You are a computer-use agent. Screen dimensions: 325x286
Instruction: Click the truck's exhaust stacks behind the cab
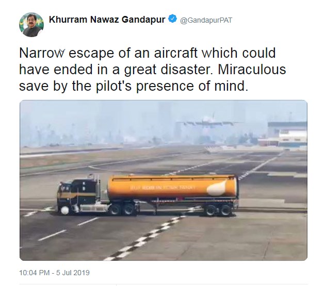(94, 183)
